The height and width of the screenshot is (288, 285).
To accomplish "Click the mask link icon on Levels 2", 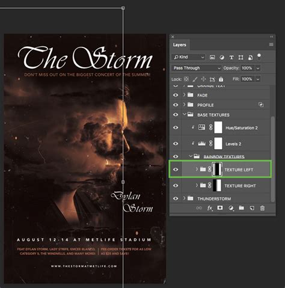I will point(210,144).
